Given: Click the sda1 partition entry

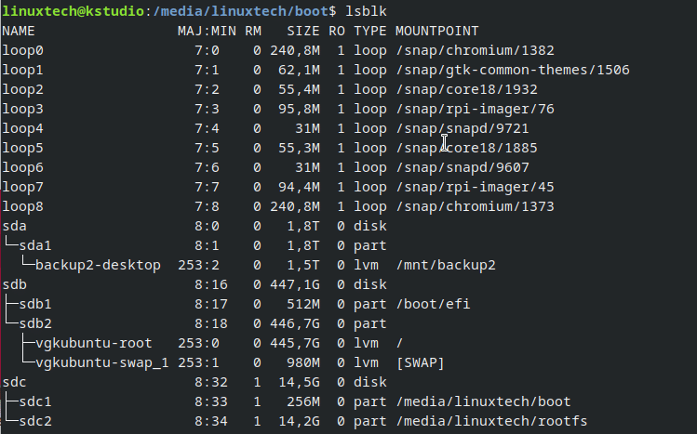Looking at the screenshot, I should 35,246.
